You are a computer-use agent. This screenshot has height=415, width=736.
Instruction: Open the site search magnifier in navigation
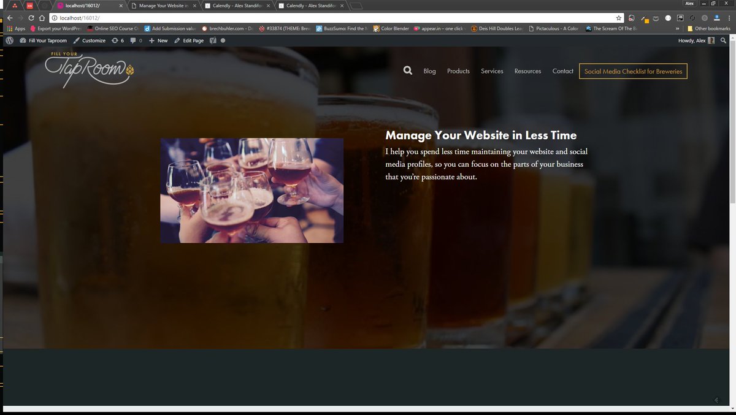[408, 71]
